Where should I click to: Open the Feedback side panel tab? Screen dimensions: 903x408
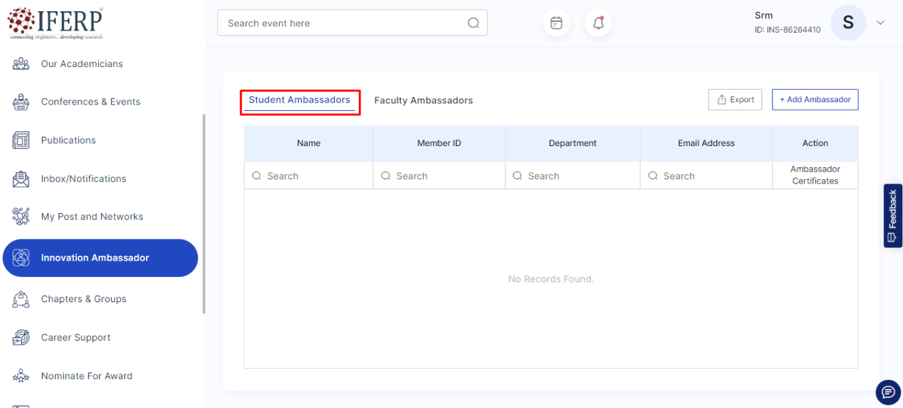[x=892, y=216]
